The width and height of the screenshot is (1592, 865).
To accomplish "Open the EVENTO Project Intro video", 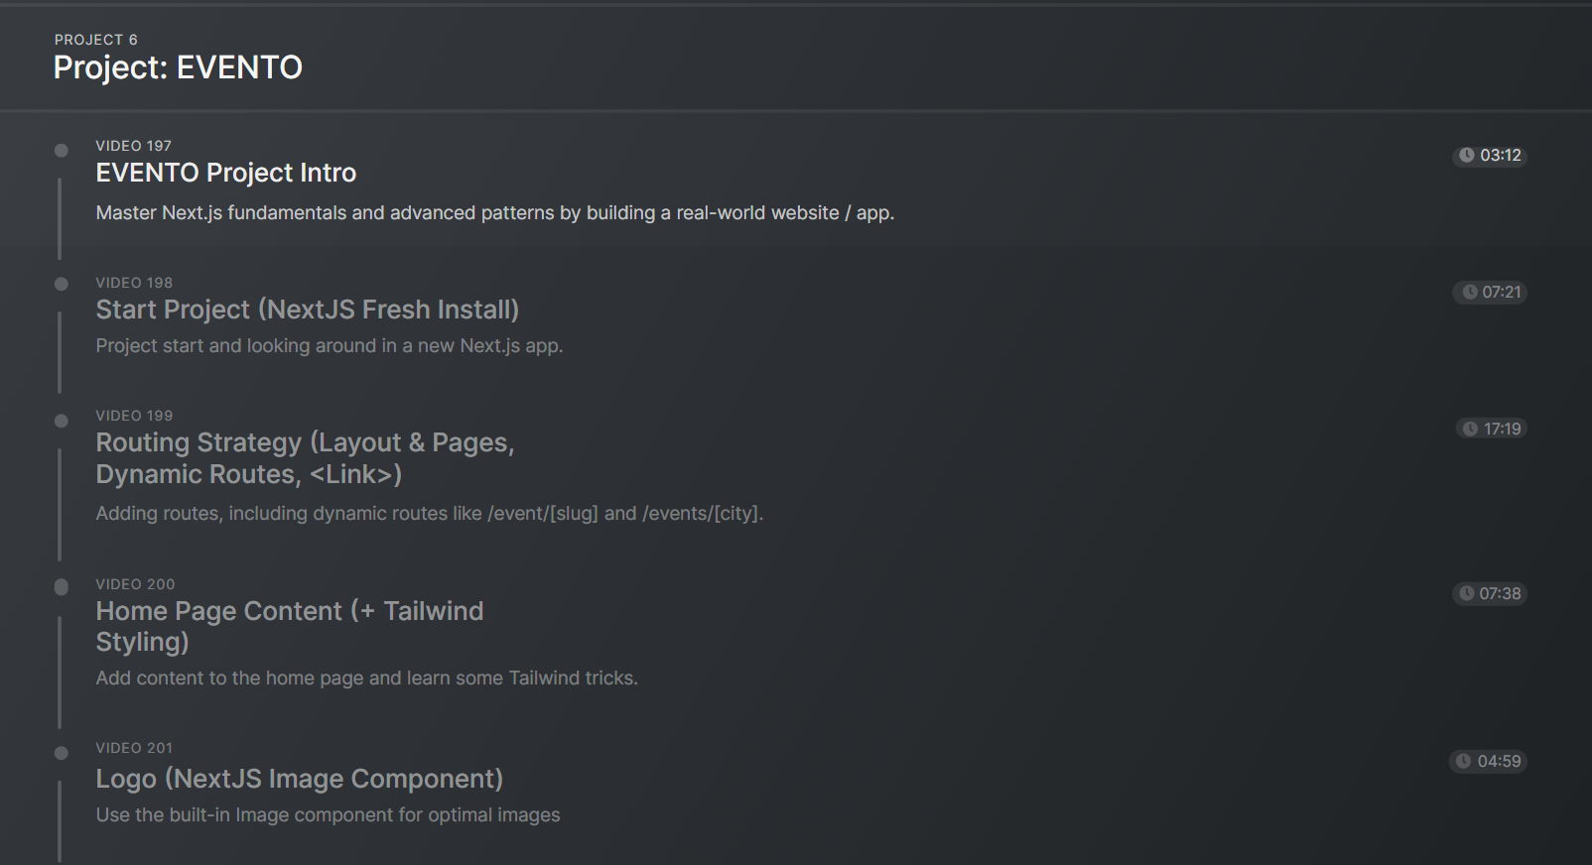I will click(225, 173).
